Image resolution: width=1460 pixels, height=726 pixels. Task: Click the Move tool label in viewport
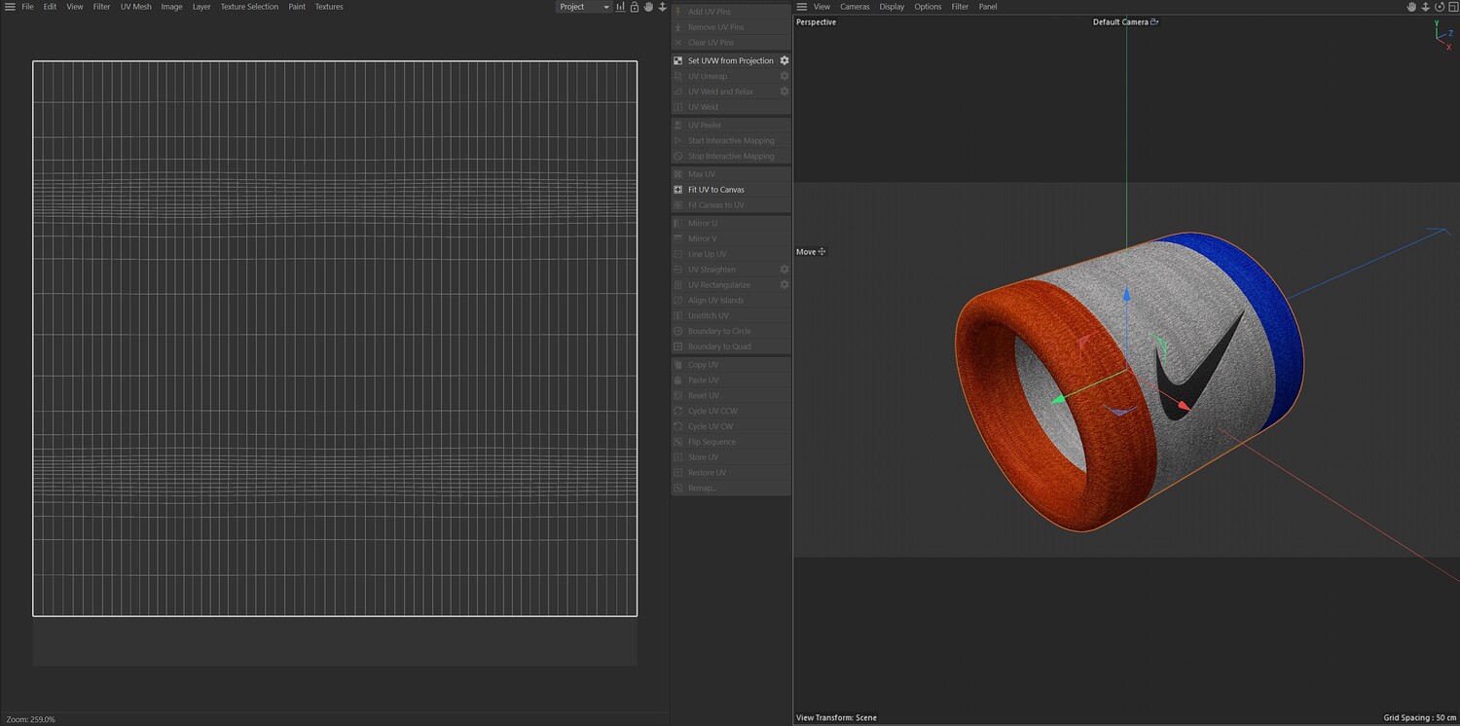pyautogui.click(x=806, y=252)
